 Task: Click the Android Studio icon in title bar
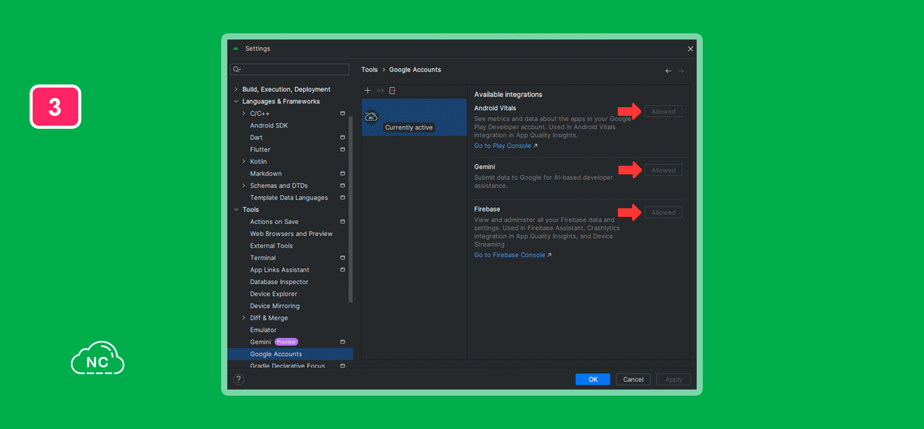(x=236, y=49)
